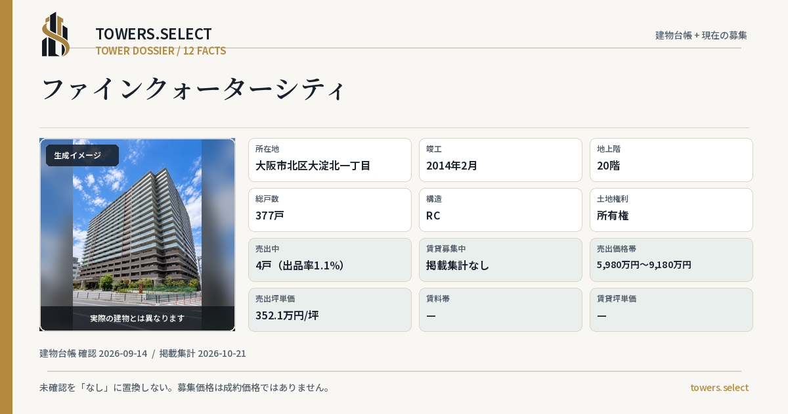
Task: Click the 生成イメージ badge on image
Action: [82, 156]
